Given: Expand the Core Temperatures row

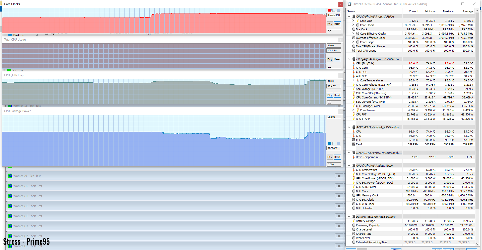Looking at the screenshot, I should coord(353,80).
